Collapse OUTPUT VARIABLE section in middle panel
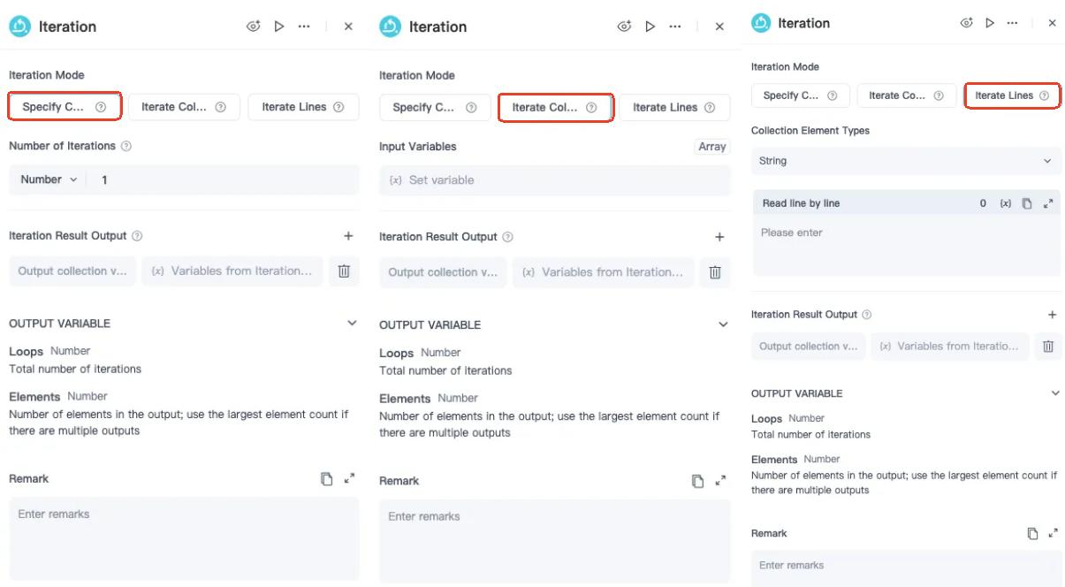Screen dimensions: 1065x587 723,325
